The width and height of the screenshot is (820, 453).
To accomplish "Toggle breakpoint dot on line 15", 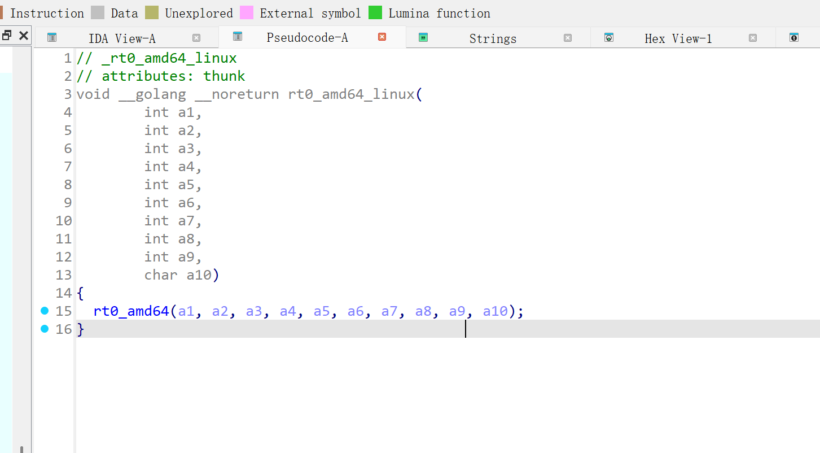I will click(45, 311).
